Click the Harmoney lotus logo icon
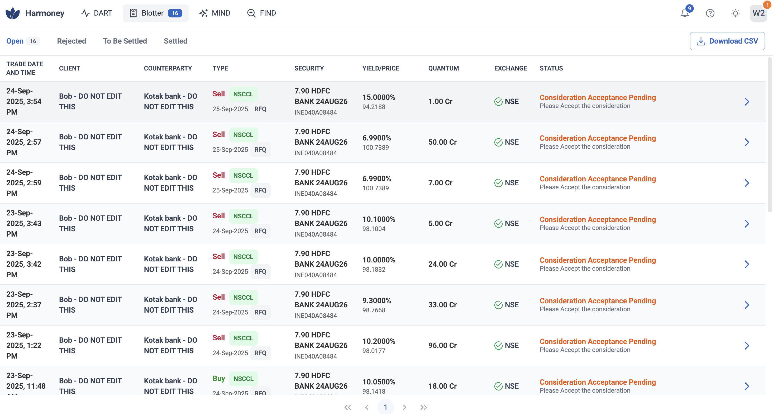 point(13,13)
